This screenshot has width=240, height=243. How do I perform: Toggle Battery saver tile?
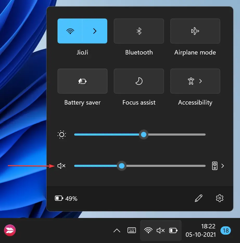(83, 81)
